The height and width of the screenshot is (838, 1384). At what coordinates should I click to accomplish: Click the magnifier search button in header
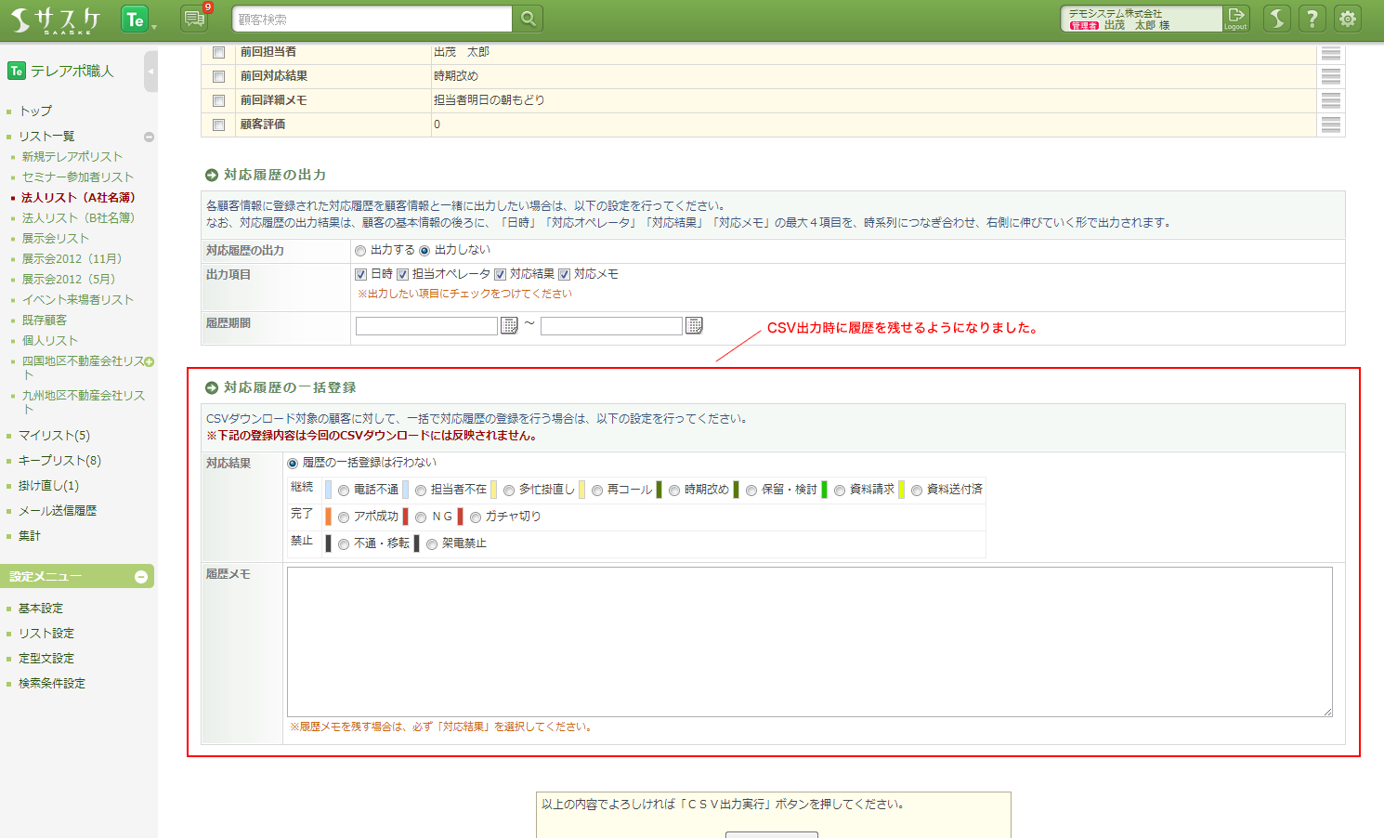pos(528,19)
